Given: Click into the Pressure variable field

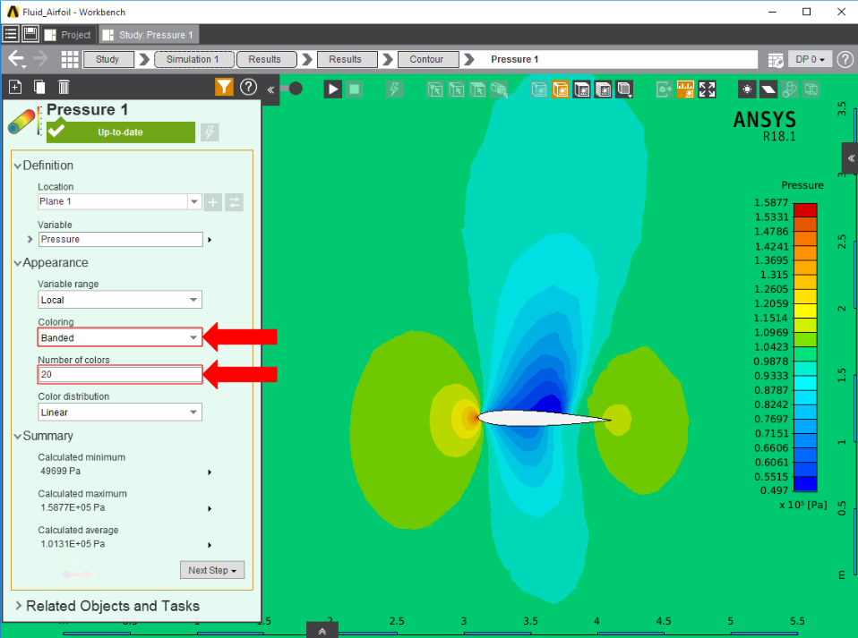Looking at the screenshot, I should (121, 239).
